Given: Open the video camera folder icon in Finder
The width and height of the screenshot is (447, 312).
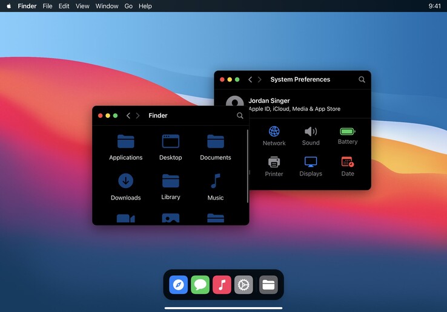Looking at the screenshot, I should click(126, 219).
